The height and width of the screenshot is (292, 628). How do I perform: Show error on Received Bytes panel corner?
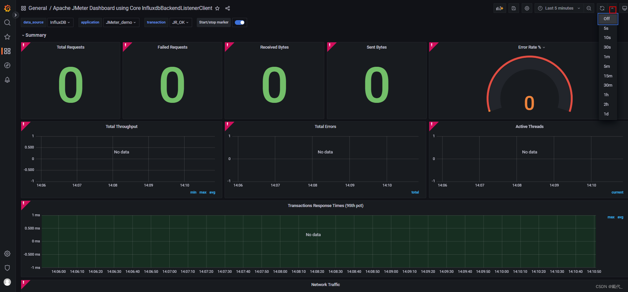(228, 45)
